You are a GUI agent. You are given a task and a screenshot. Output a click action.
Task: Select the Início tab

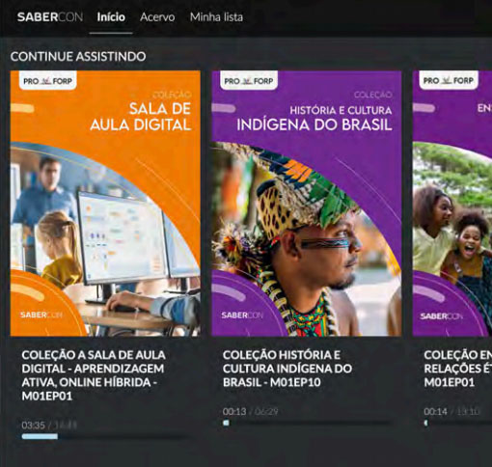[111, 17]
